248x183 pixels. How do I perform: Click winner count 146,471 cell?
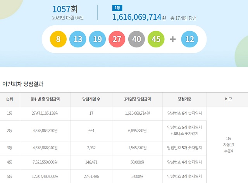coord(91,162)
